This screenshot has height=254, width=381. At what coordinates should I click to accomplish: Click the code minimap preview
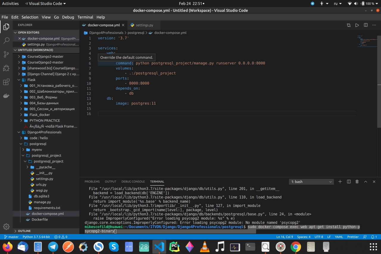pyautogui.click(x=368, y=42)
